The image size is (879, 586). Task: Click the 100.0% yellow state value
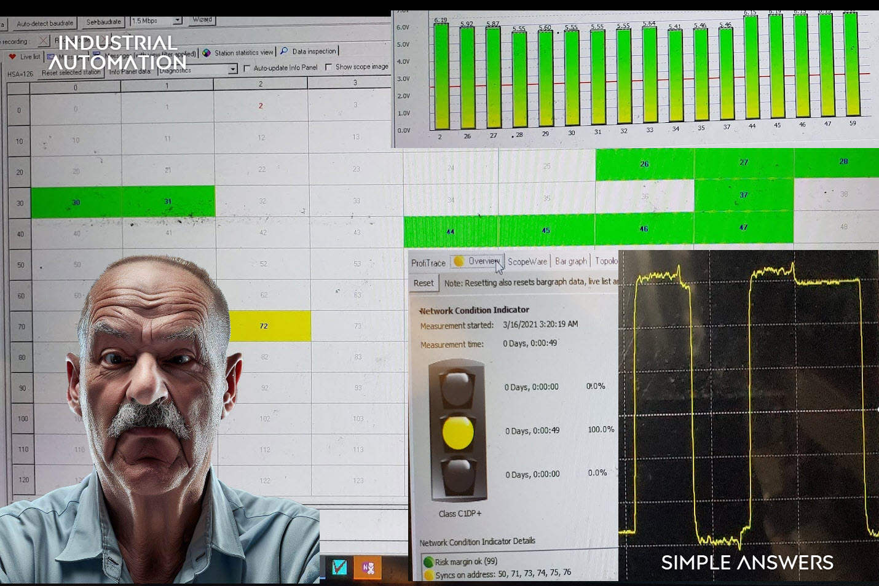point(601,429)
